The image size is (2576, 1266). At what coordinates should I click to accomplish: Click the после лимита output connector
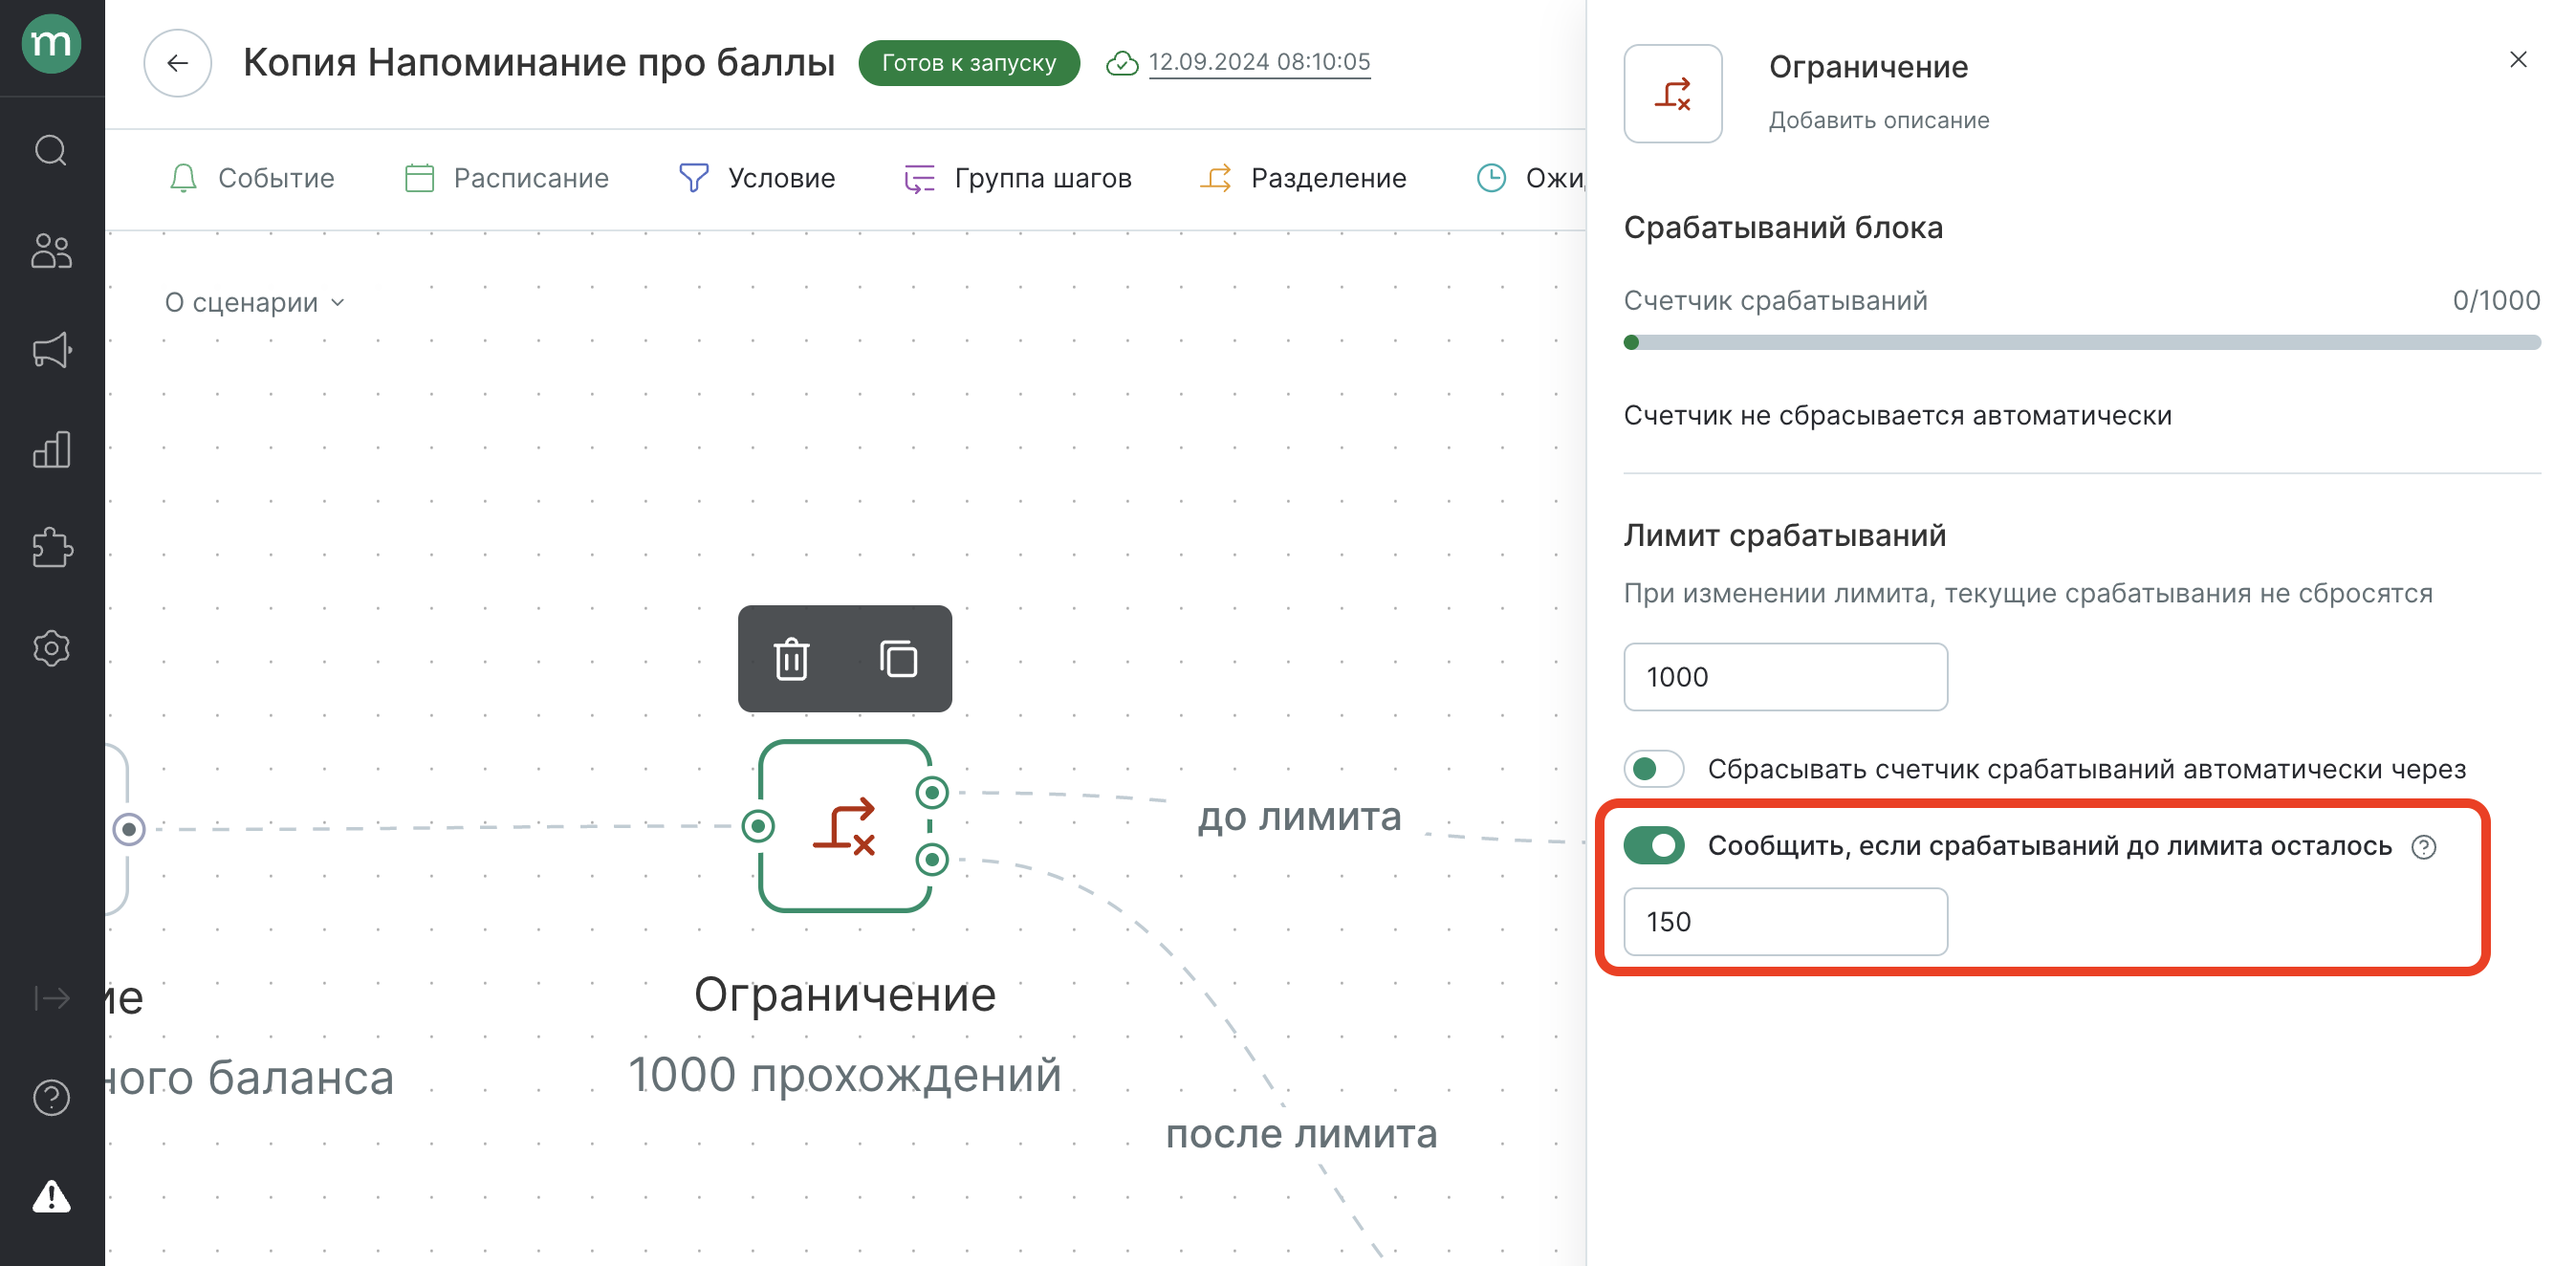pyautogui.click(x=932, y=859)
